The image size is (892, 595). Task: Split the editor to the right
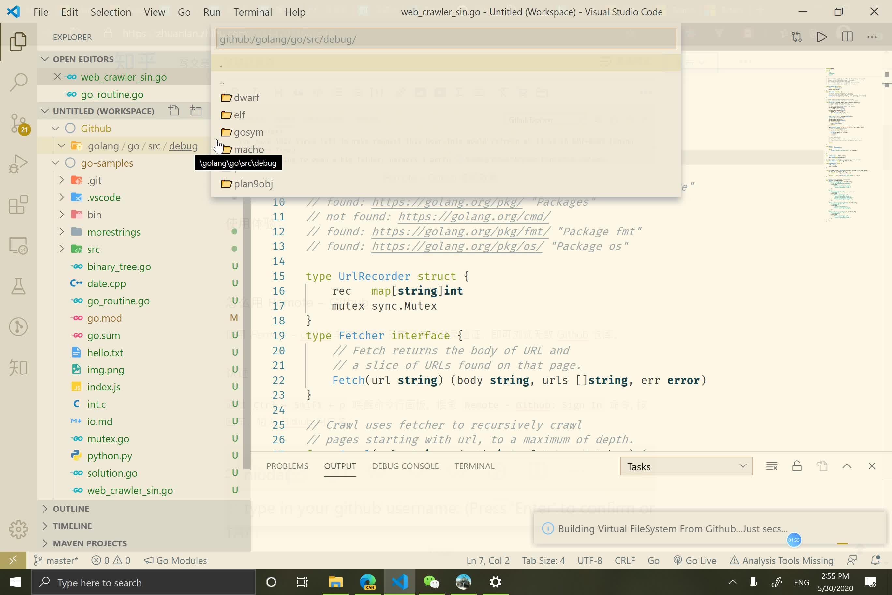point(847,37)
